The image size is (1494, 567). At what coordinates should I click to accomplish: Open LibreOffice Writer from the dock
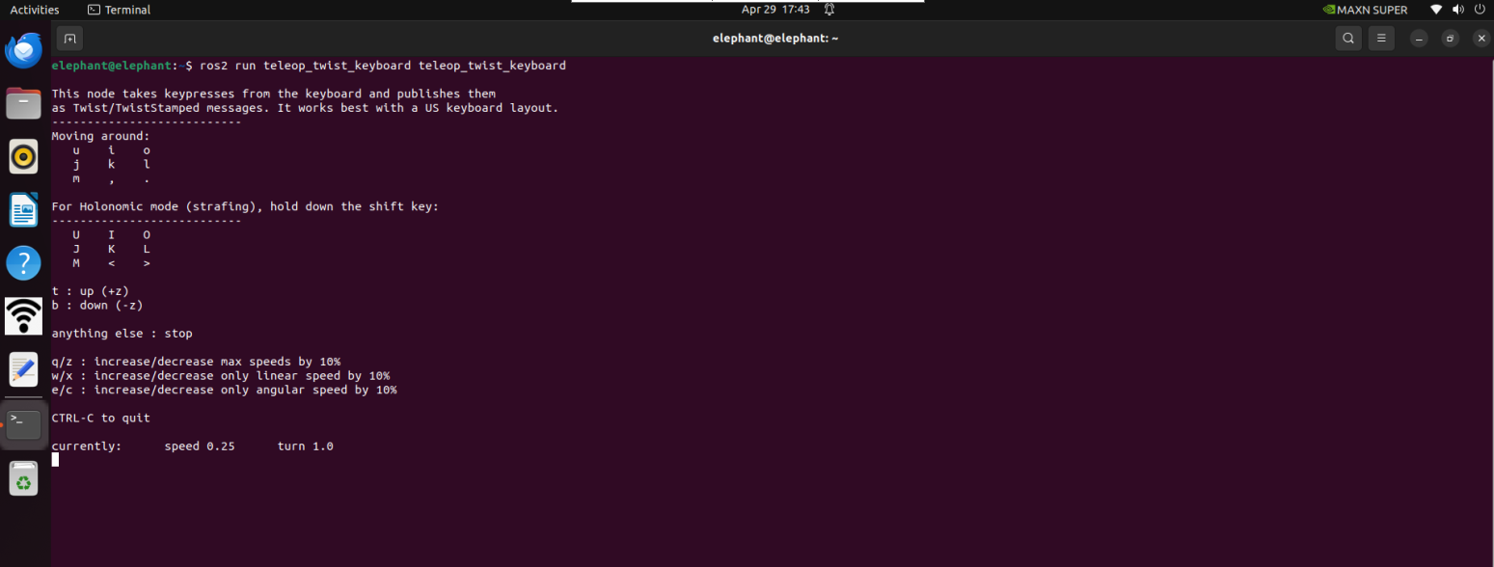coord(23,209)
